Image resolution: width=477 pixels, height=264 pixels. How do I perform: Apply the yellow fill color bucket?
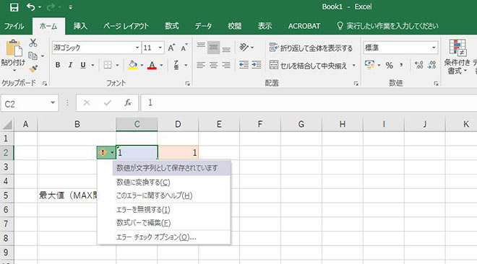click(132, 65)
